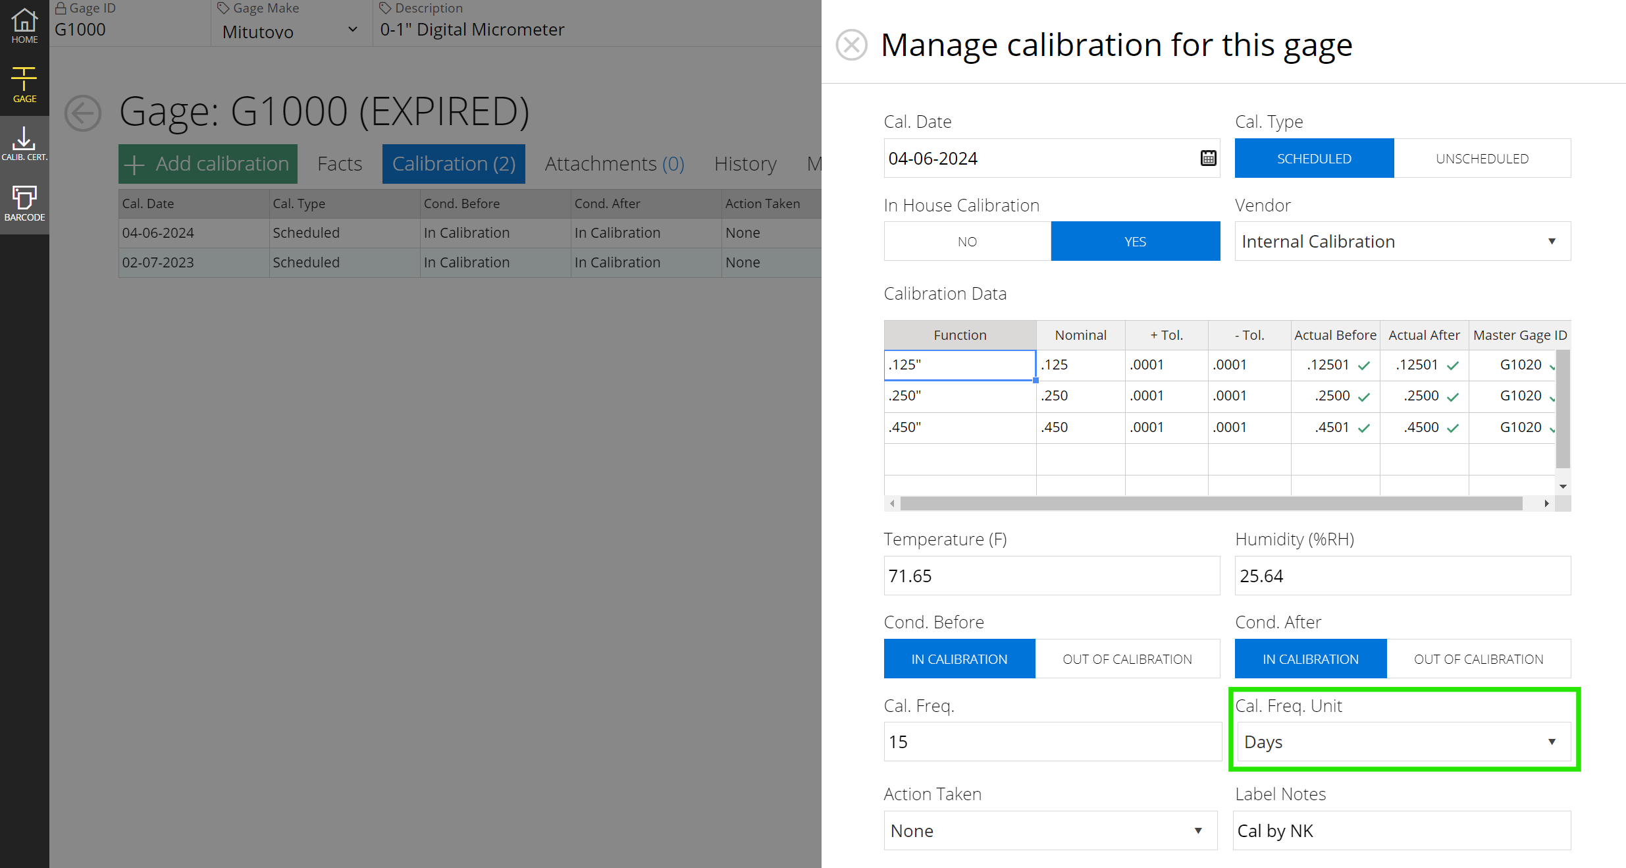
Task: Select the .125" function cell
Action: coord(960,365)
